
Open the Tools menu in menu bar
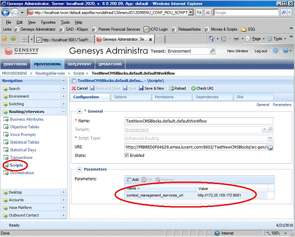pos(65,22)
